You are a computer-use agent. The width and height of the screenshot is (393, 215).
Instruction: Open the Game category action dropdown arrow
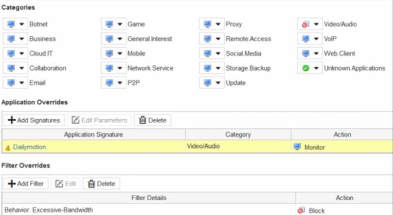click(x=119, y=24)
